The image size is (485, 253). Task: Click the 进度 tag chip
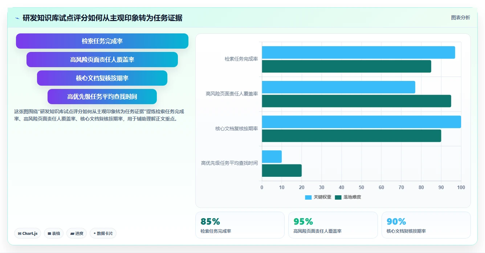click(77, 233)
